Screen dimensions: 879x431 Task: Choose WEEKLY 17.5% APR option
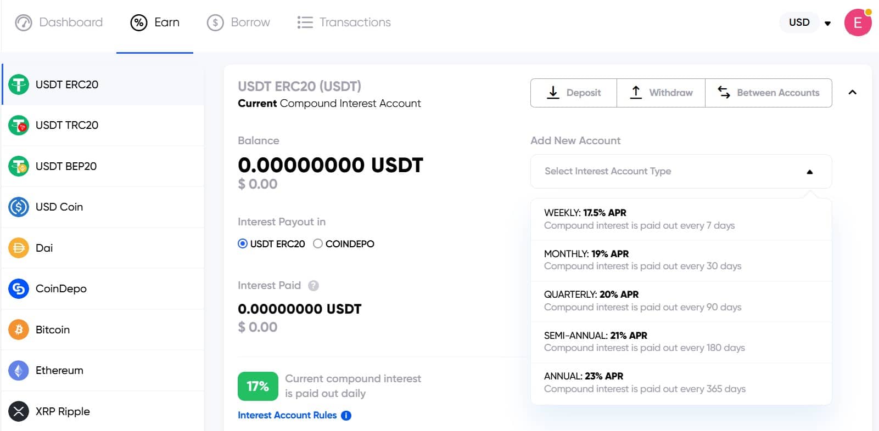point(681,219)
